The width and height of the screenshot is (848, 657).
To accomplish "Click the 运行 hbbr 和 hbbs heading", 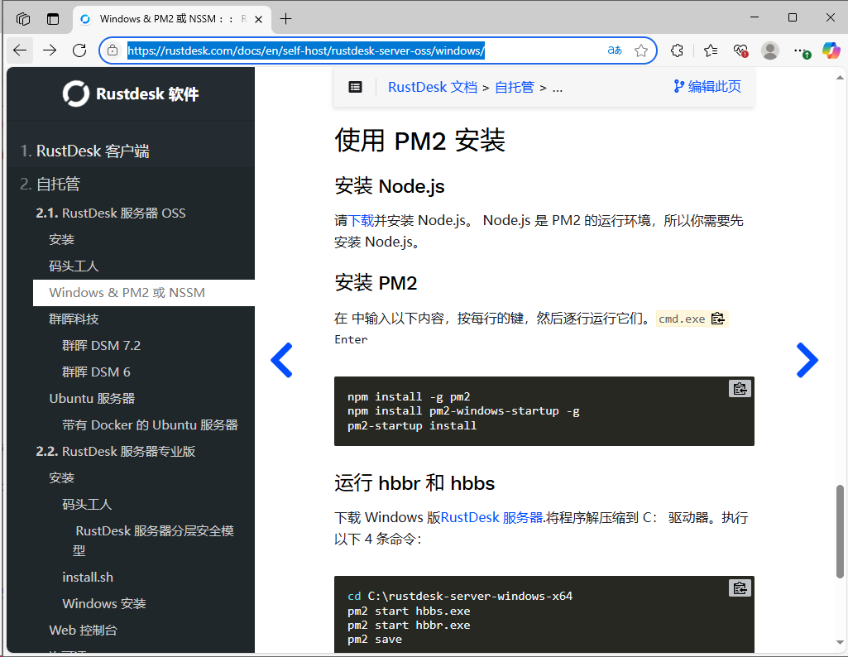I will tap(414, 483).
